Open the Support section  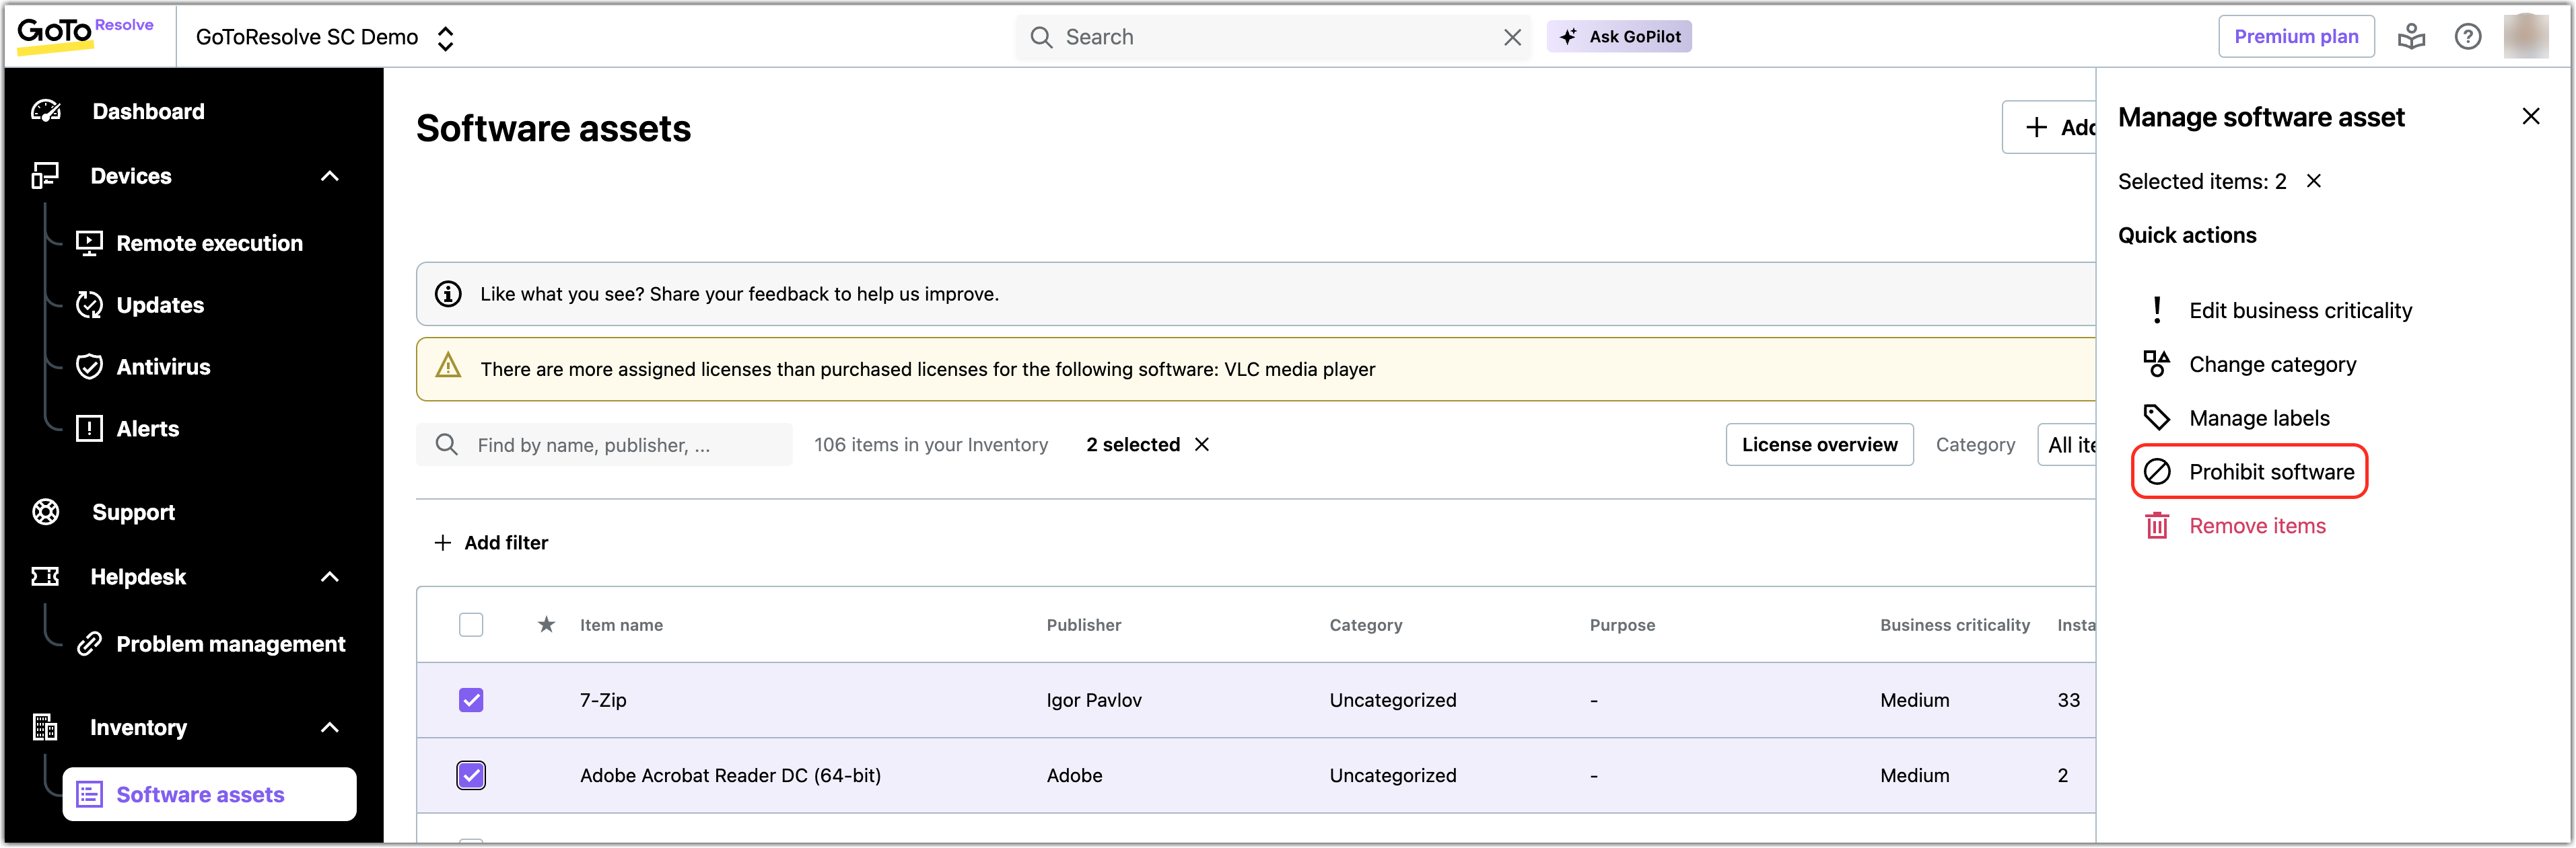tap(133, 511)
